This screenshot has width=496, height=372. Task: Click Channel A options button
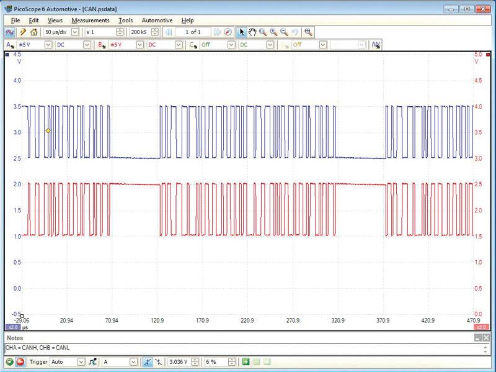click(11, 45)
